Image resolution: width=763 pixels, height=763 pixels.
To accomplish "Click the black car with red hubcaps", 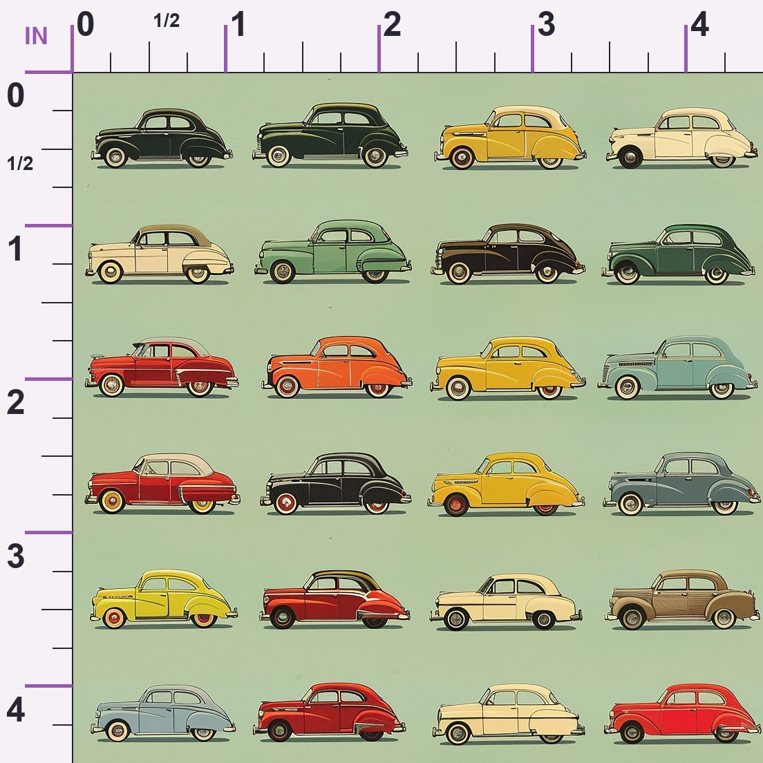I will point(336,484).
